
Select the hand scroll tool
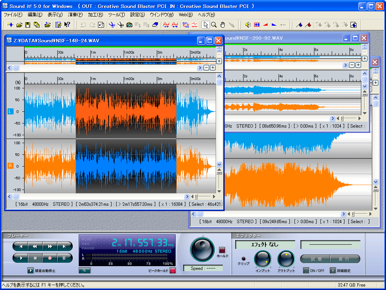coord(223,25)
